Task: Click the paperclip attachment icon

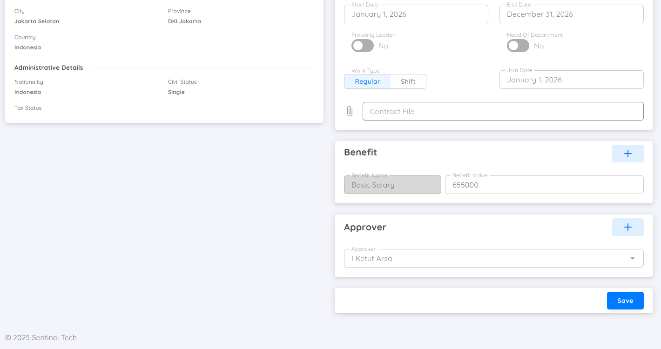Action: 350,111
